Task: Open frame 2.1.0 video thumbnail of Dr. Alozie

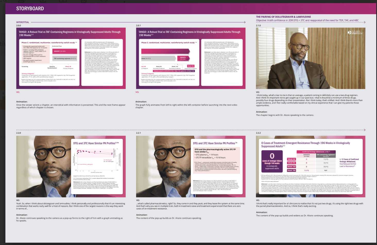Action: [311, 58]
